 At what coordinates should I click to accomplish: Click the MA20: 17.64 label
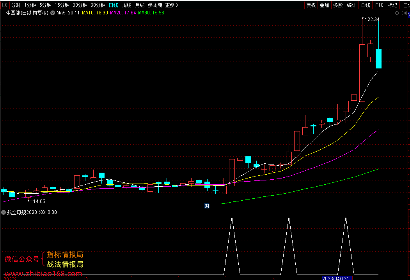[123, 13]
